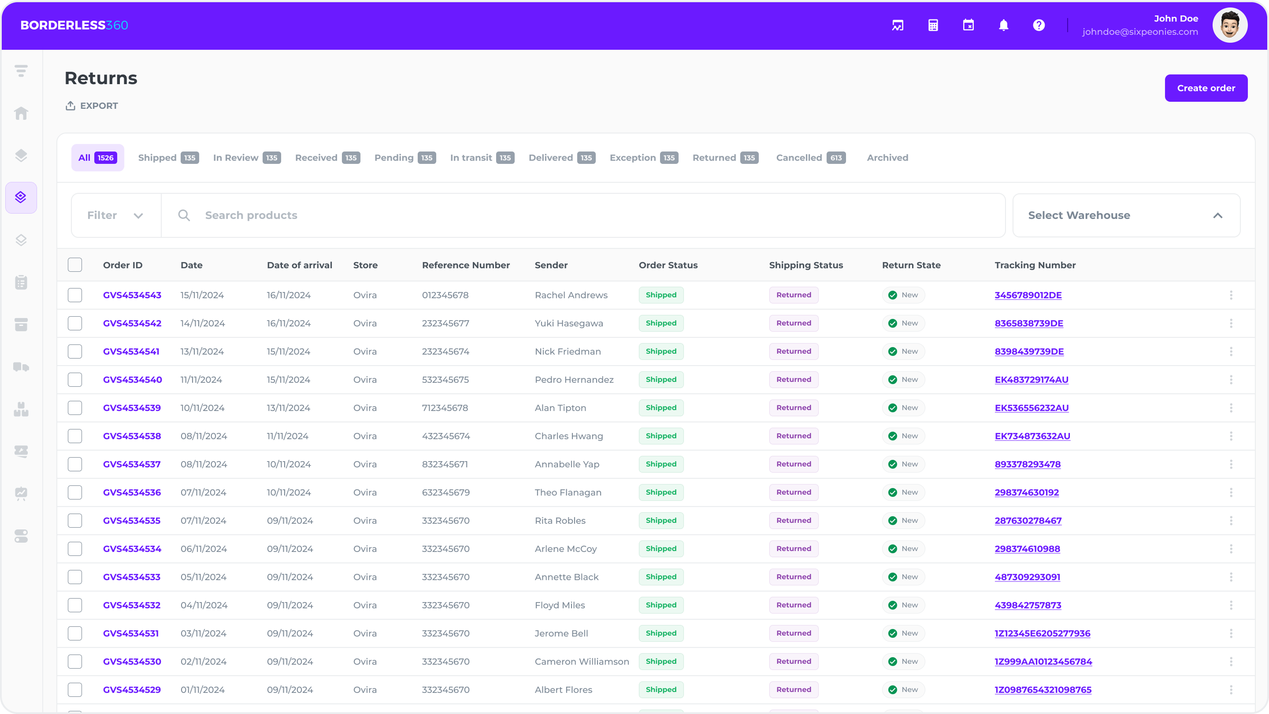The height and width of the screenshot is (714, 1269).
Task: Open the clipboard list sidebar icon
Action: point(21,282)
